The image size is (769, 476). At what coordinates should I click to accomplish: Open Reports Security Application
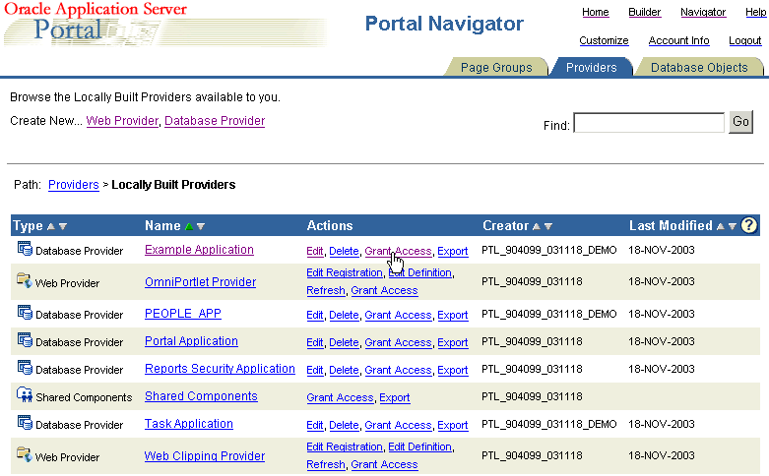tap(220, 369)
